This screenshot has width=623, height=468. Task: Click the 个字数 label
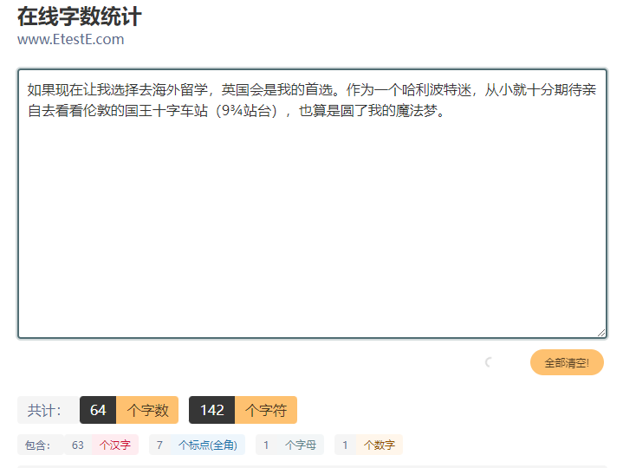pos(147,410)
